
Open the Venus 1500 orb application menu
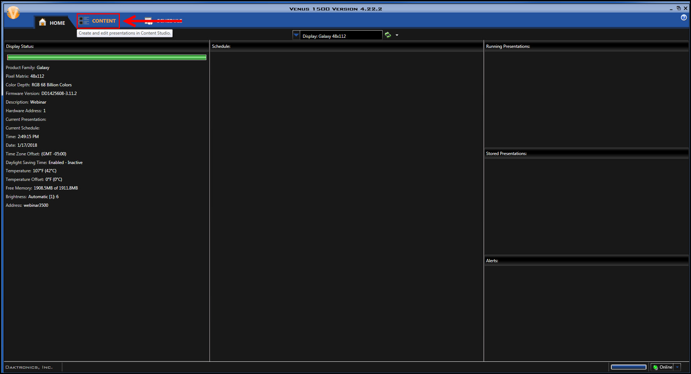tap(13, 13)
